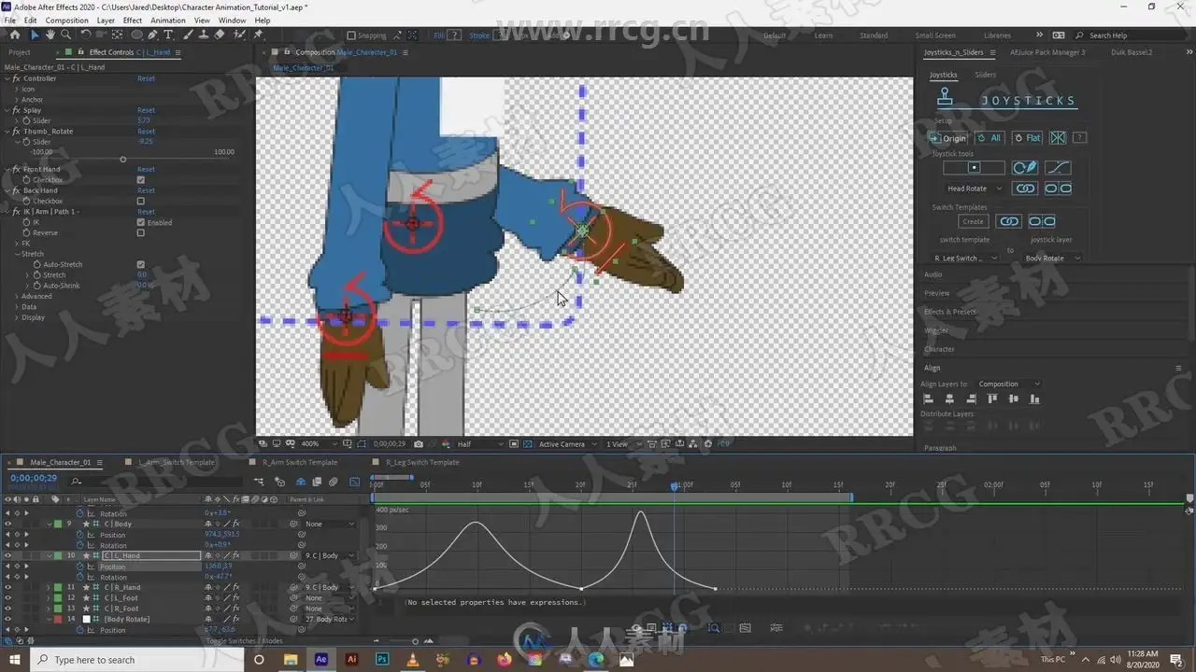The height and width of the screenshot is (672, 1196).
Task: Enable the Snapping checkbox
Action: click(x=349, y=35)
